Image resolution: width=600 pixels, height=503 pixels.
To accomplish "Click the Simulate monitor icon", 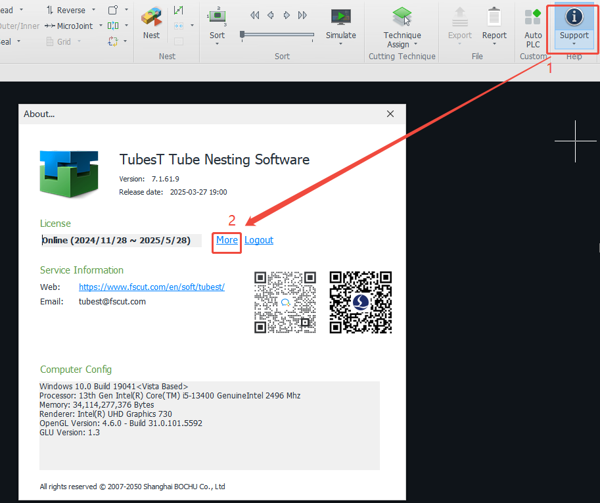I will point(340,17).
